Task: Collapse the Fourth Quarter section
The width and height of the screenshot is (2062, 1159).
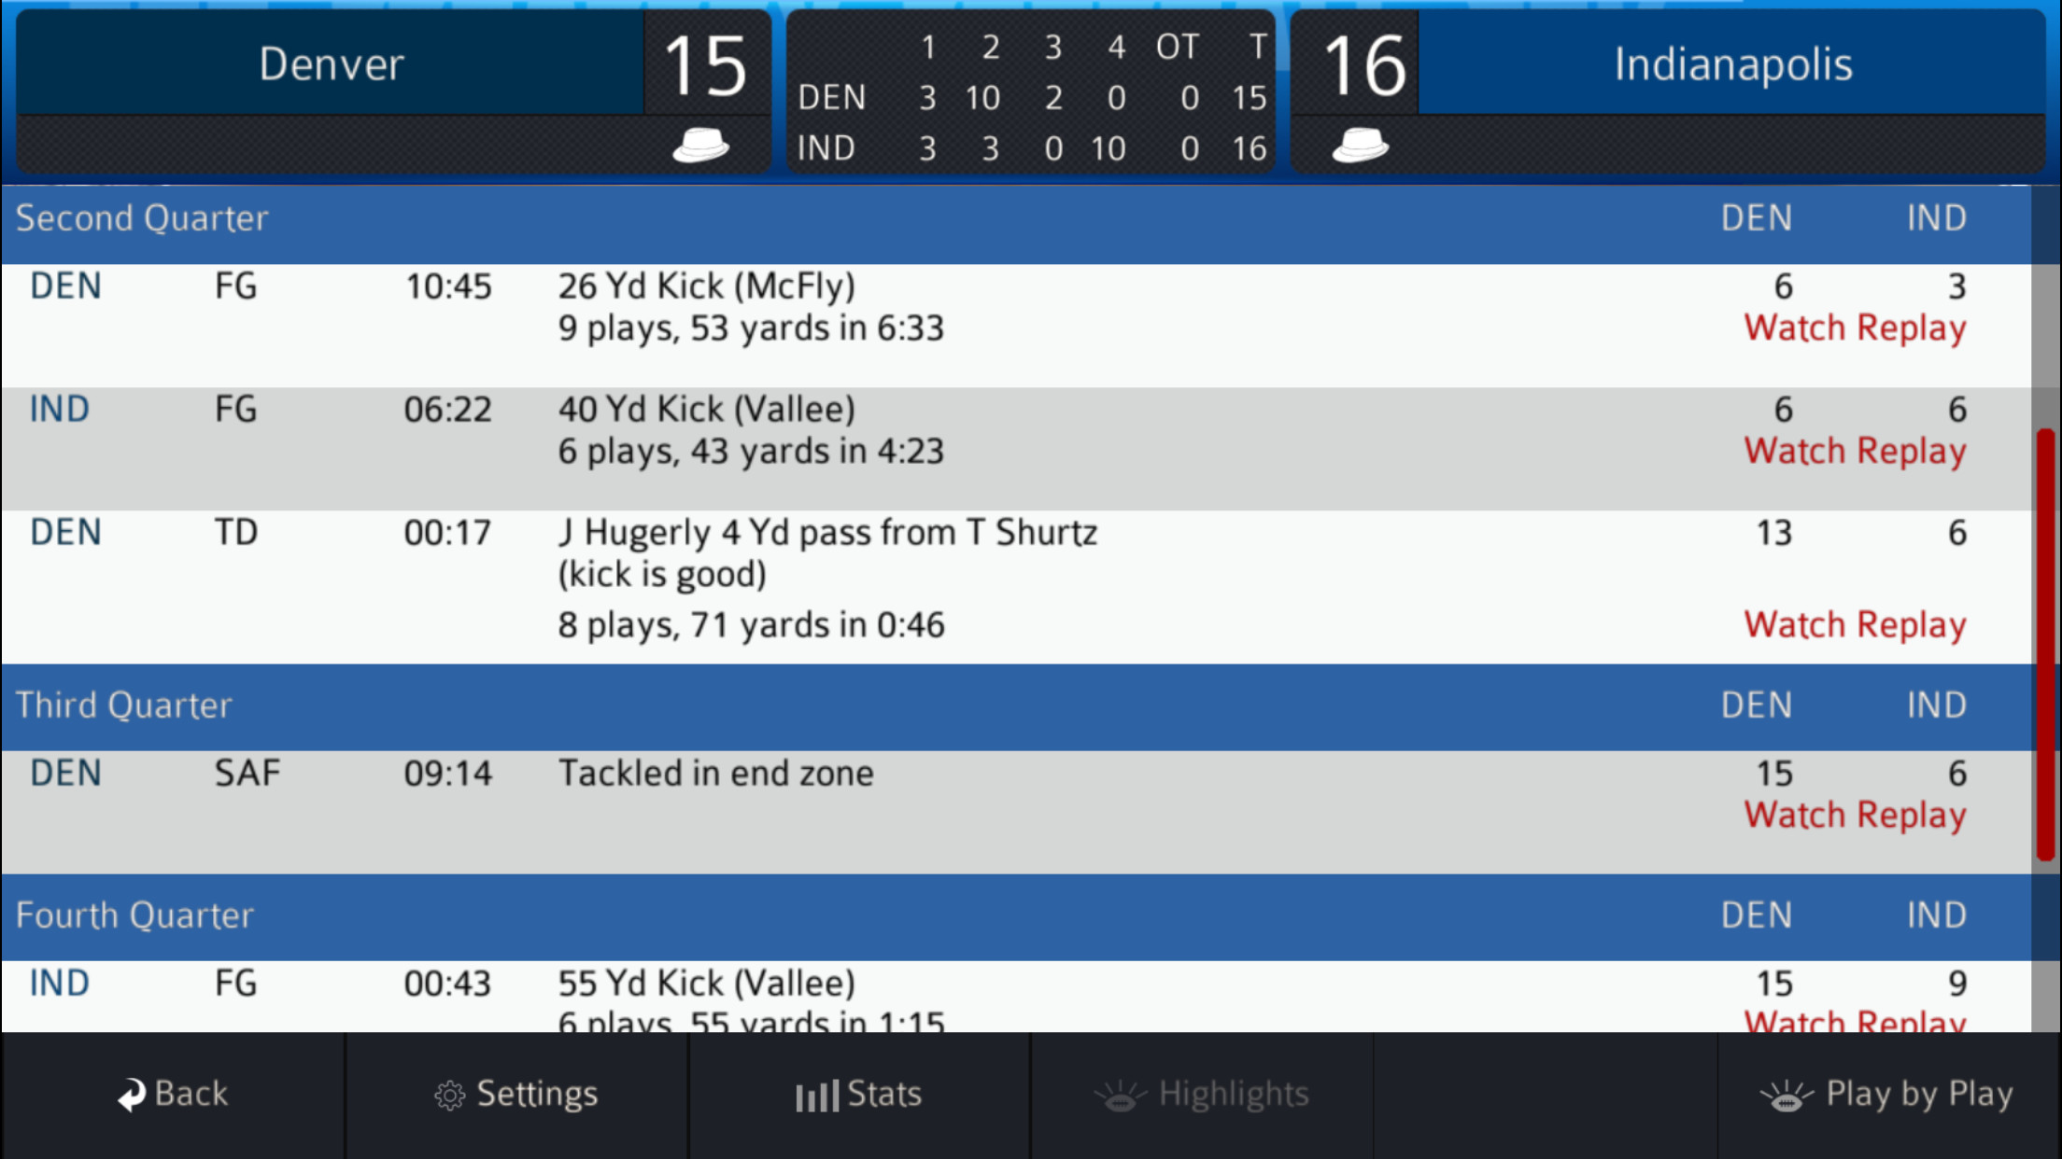Action: [136, 916]
